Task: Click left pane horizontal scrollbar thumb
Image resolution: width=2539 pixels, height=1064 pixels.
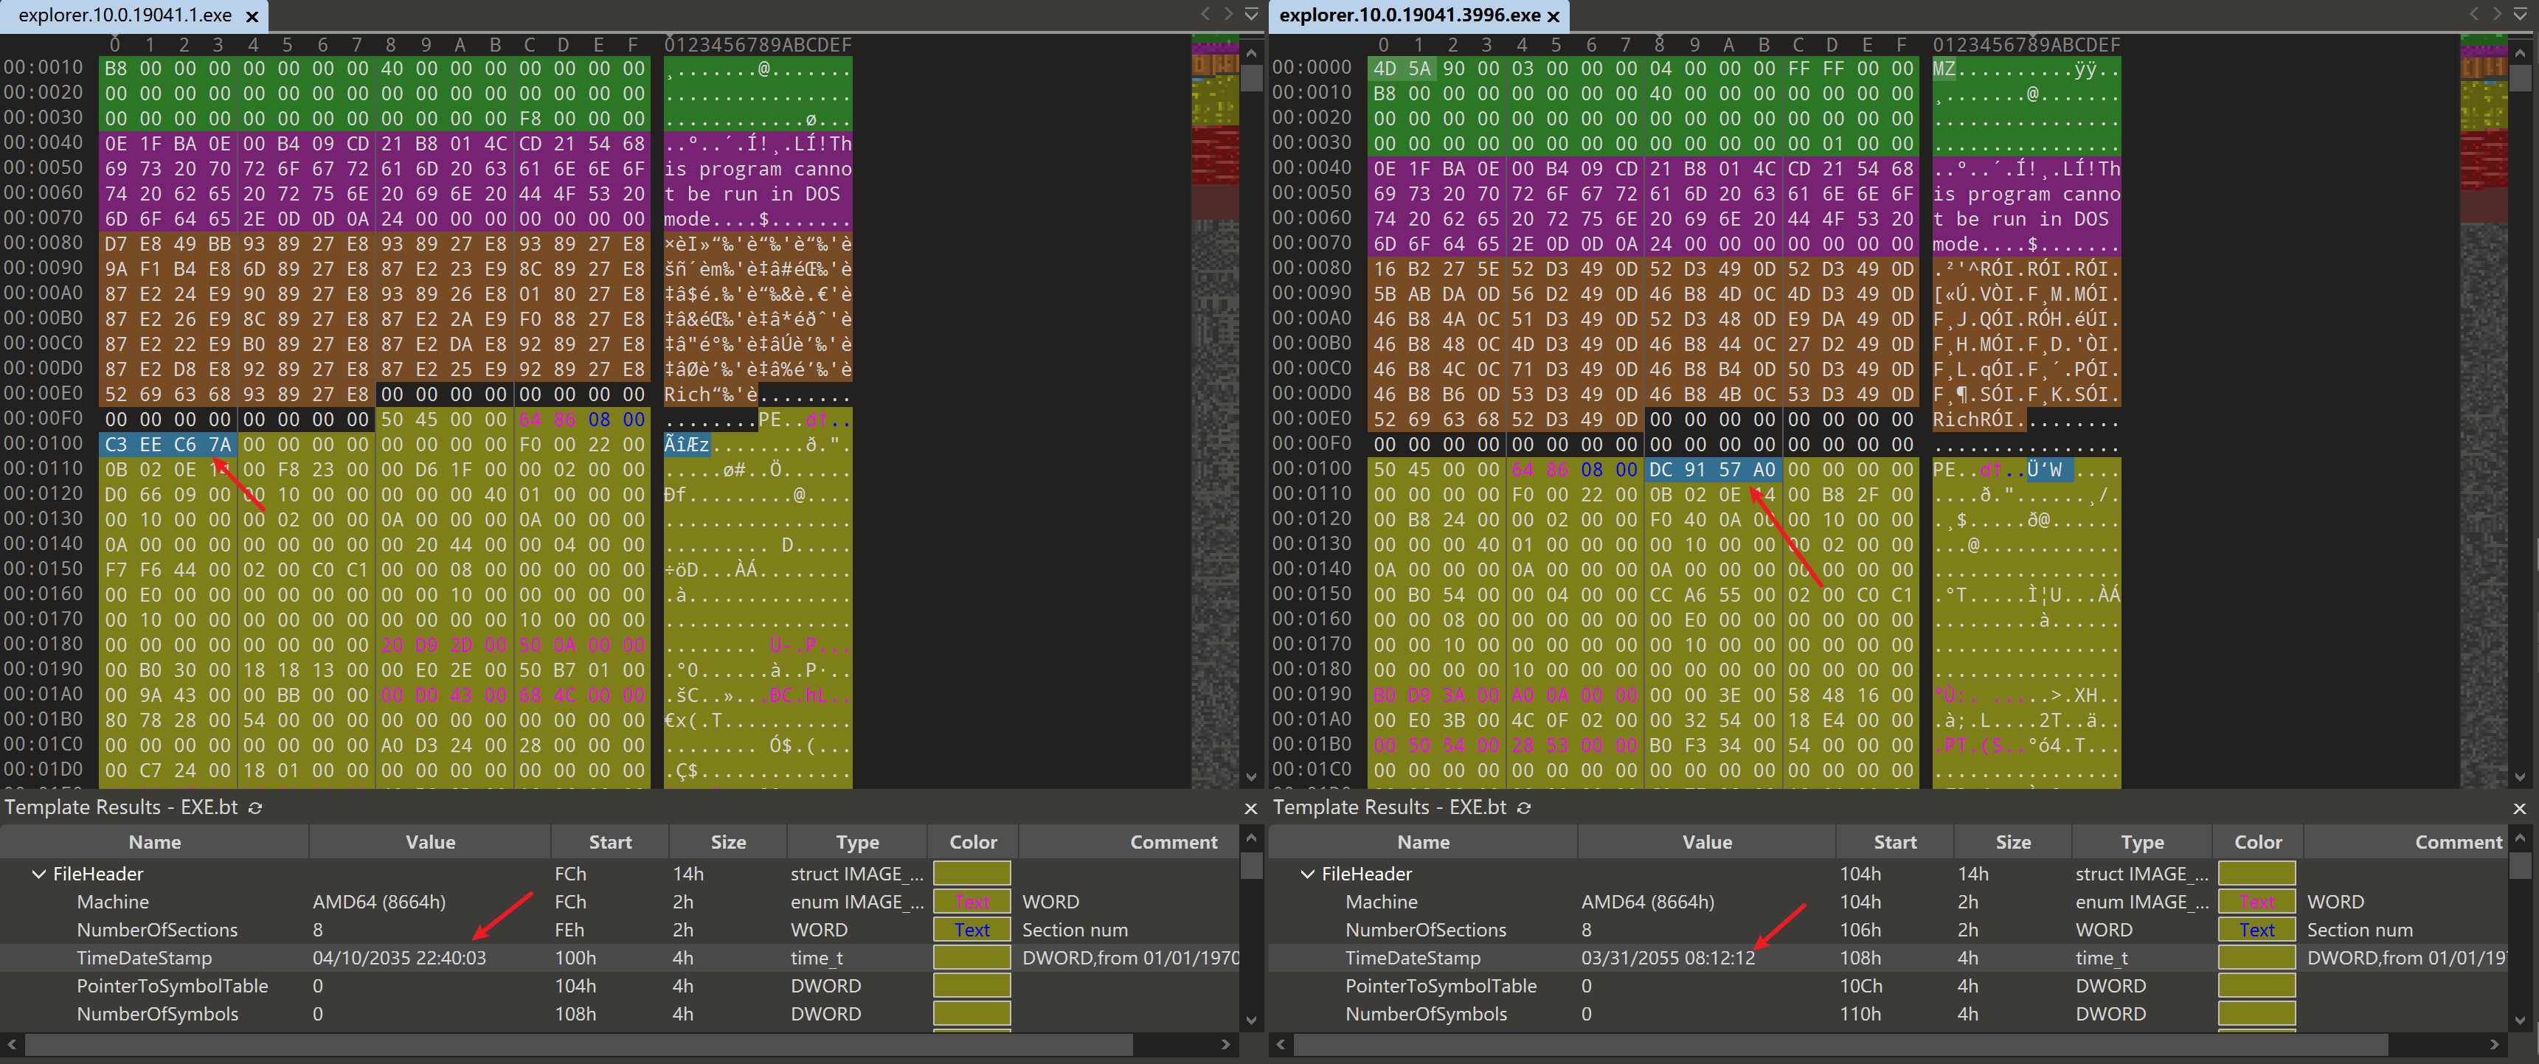Action: (x=578, y=1043)
